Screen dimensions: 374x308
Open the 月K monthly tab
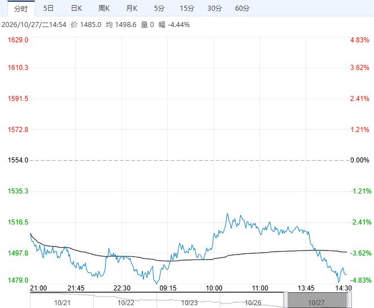[x=132, y=8]
